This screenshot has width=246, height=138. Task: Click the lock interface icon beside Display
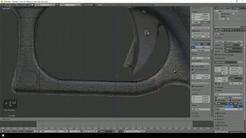point(242,45)
